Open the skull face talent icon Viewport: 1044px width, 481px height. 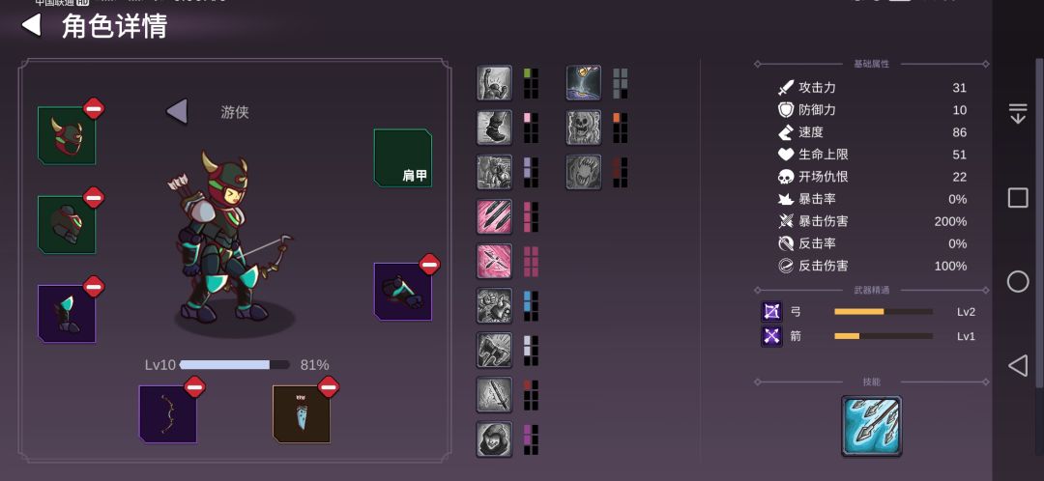pyautogui.click(x=584, y=127)
